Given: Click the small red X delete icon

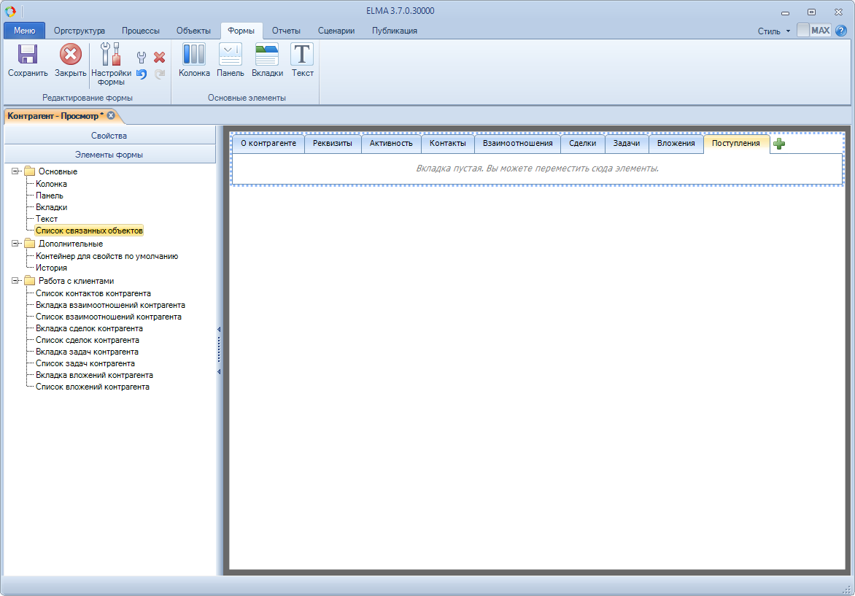Looking at the screenshot, I should 159,58.
